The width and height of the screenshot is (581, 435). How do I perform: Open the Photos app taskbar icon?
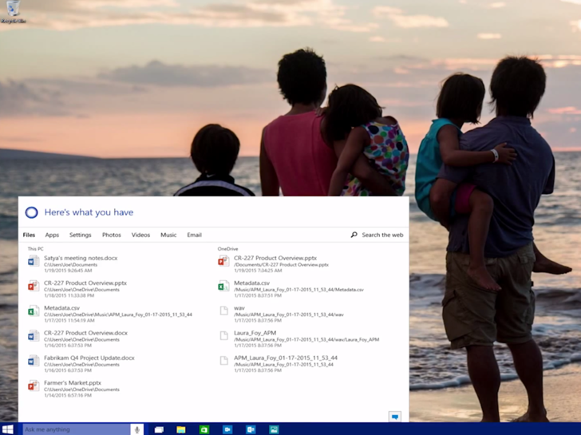274,429
